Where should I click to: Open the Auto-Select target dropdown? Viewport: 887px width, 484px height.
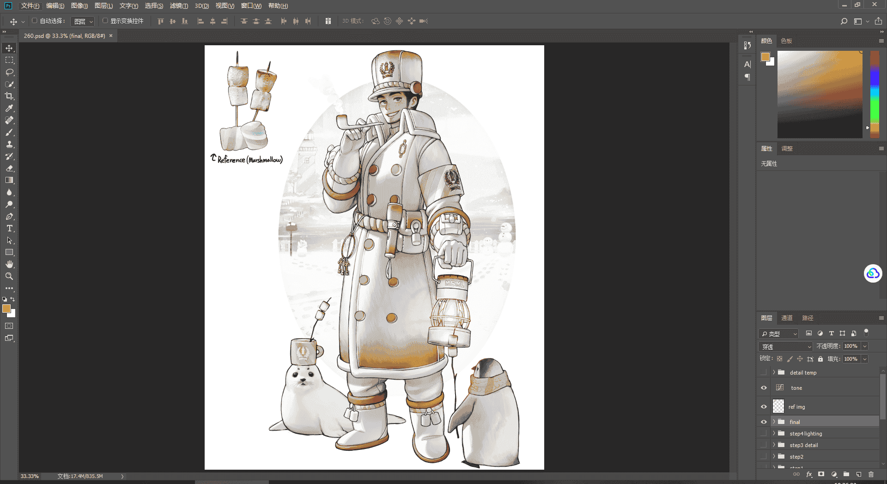pyautogui.click(x=83, y=21)
